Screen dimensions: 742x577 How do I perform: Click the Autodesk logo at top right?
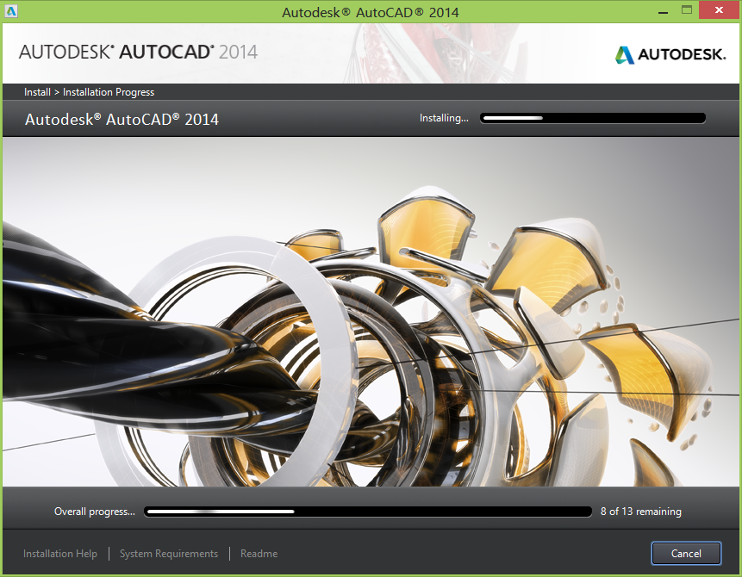[670, 53]
